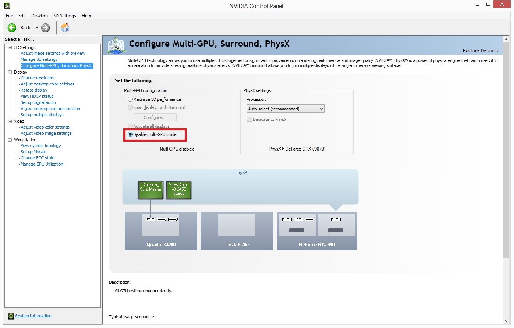Open Change resolution task

click(37, 78)
